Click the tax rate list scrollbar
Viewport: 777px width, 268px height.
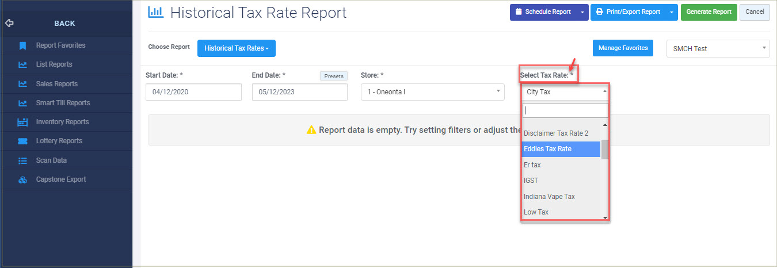pos(605,150)
